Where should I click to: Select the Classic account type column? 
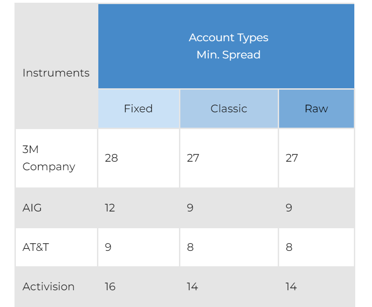point(229,109)
